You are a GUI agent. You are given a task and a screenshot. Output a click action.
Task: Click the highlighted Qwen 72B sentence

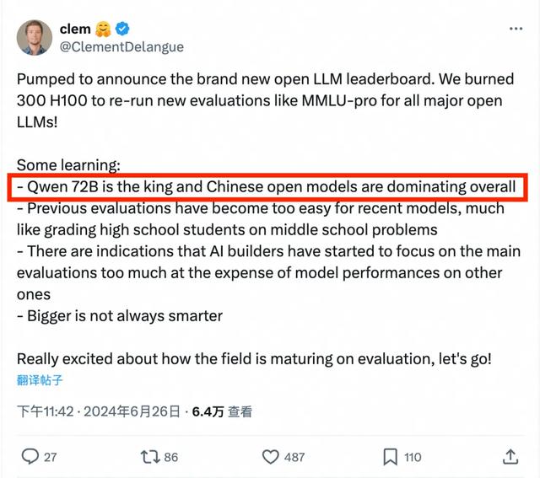coord(267,187)
